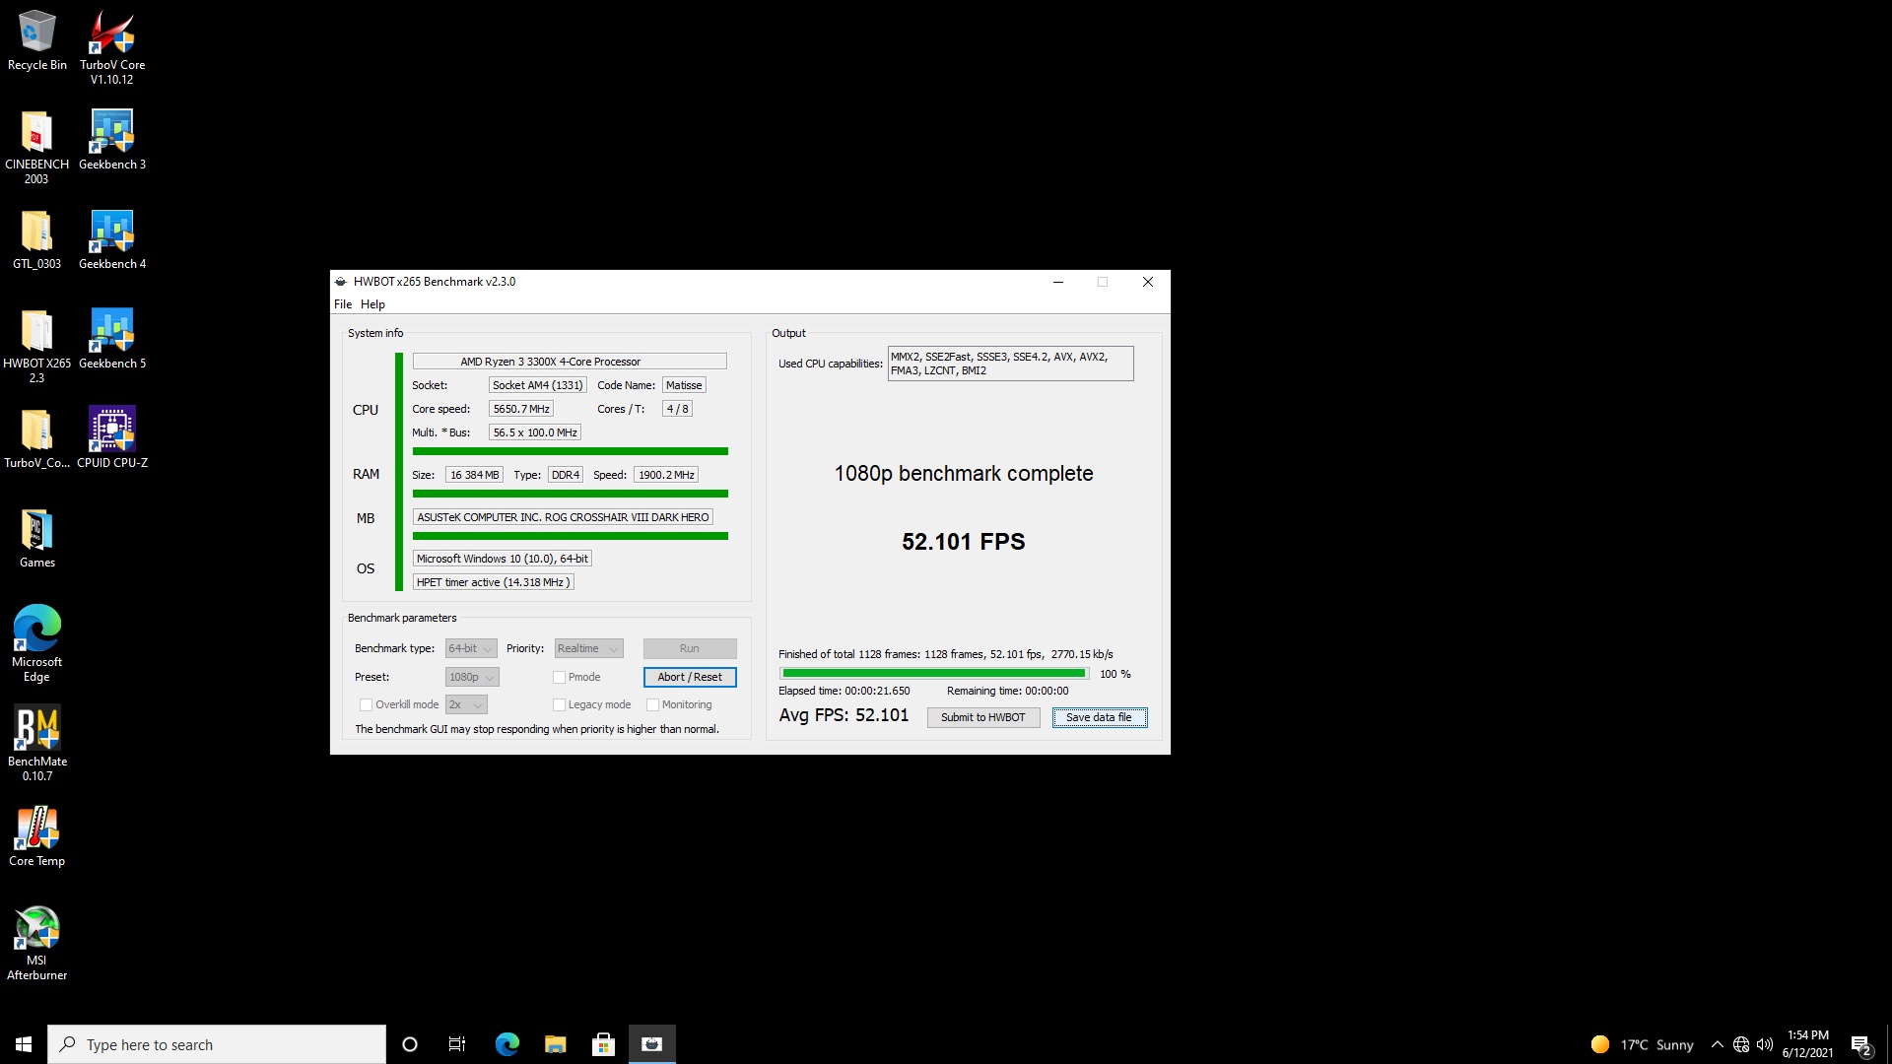Screen dimensions: 1892x1064
Task: Minimize the HWBOT x265 Benchmark window
Action: [1058, 282]
